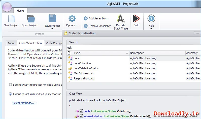Select the LockValidationStatus row

click(x=134, y=68)
